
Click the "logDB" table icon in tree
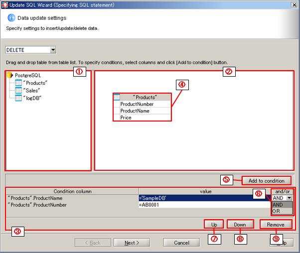pos(18,98)
